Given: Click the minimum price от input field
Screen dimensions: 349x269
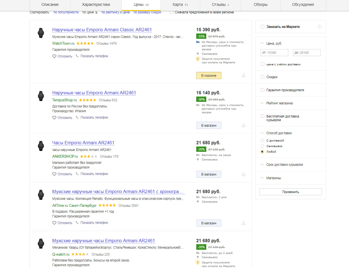Looking at the screenshot, I should tap(274, 53).
